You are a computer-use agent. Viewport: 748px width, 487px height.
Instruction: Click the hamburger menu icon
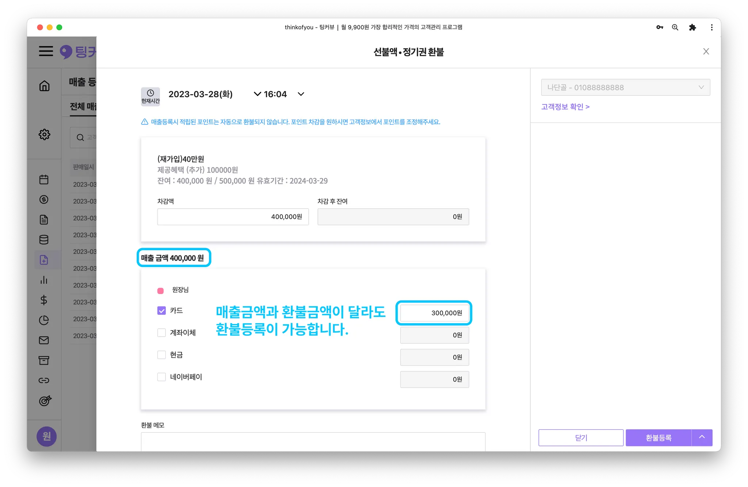click(x=46, y=51)
